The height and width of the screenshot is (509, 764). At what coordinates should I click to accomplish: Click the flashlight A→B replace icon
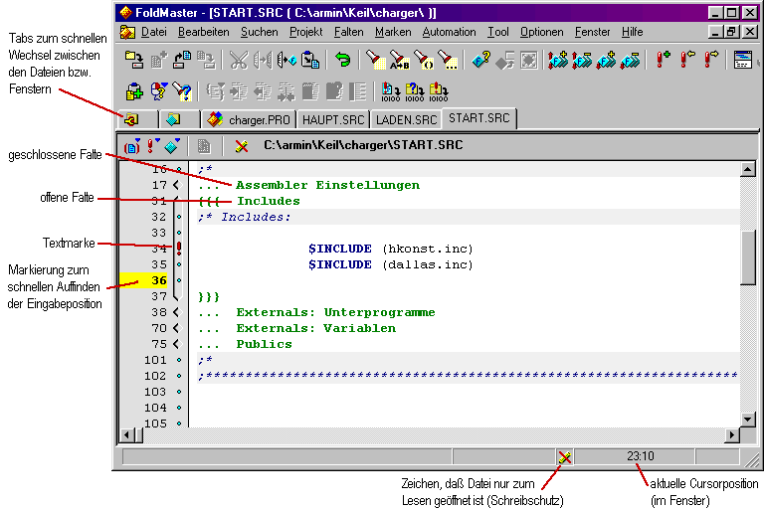pyautogui.click(x=399, y=60)
